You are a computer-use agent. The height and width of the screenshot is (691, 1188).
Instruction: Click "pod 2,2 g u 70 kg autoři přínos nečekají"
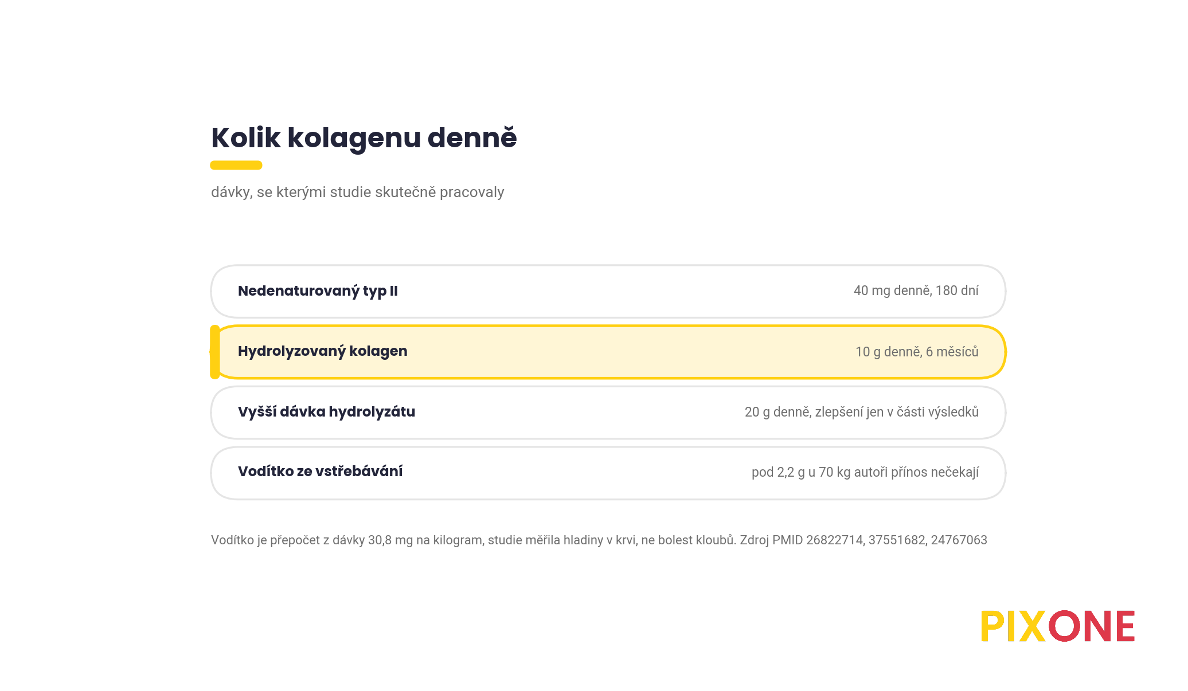click(x=865, y=472)
